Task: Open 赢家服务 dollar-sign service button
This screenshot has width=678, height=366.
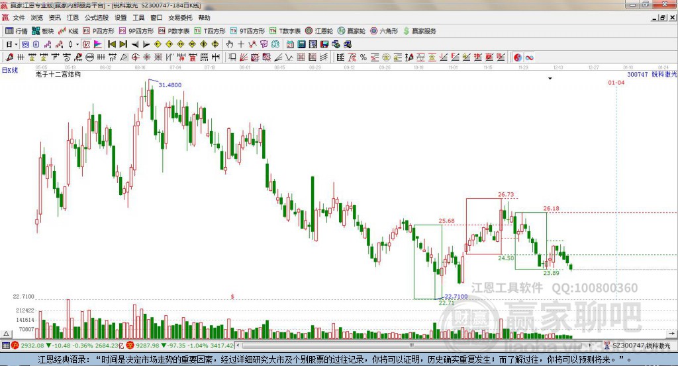Action: (x=419, y=31)
